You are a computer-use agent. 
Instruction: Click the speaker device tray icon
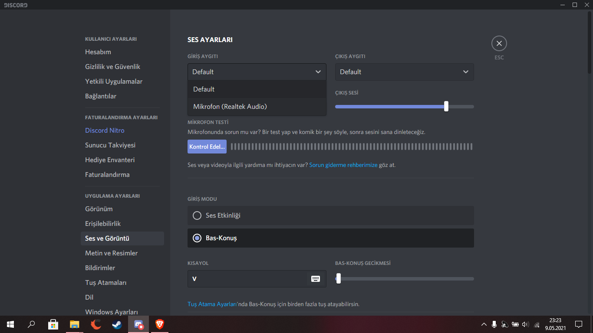[x=504, y=324]
